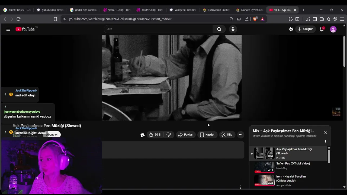Start voice search with the microphone icon

(x=233, y=29)
